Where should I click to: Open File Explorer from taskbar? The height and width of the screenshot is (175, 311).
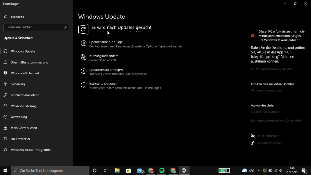click(117, 170)
